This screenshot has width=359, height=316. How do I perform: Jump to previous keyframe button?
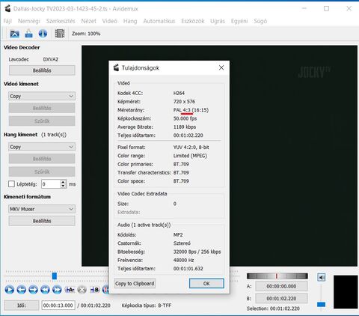[45, 290]
